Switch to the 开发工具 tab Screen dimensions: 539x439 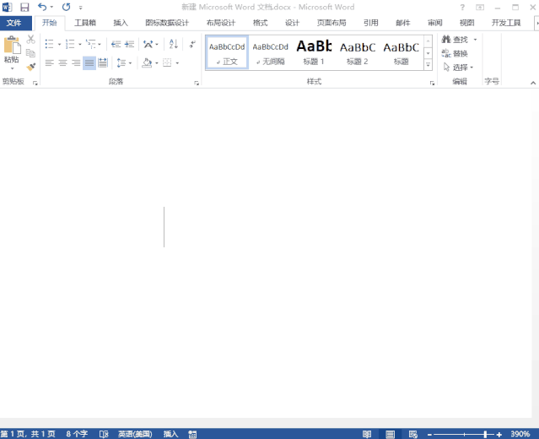click(506, 23)
